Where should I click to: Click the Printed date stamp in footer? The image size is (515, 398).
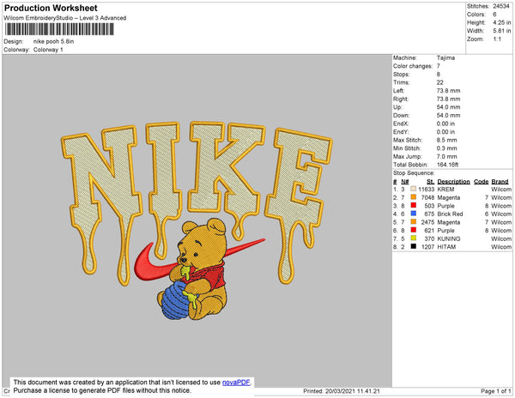(342, 390)
